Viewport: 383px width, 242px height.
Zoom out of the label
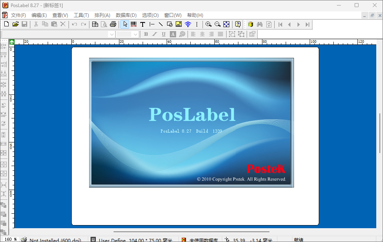pyautogui.click(x=218, y=24)
